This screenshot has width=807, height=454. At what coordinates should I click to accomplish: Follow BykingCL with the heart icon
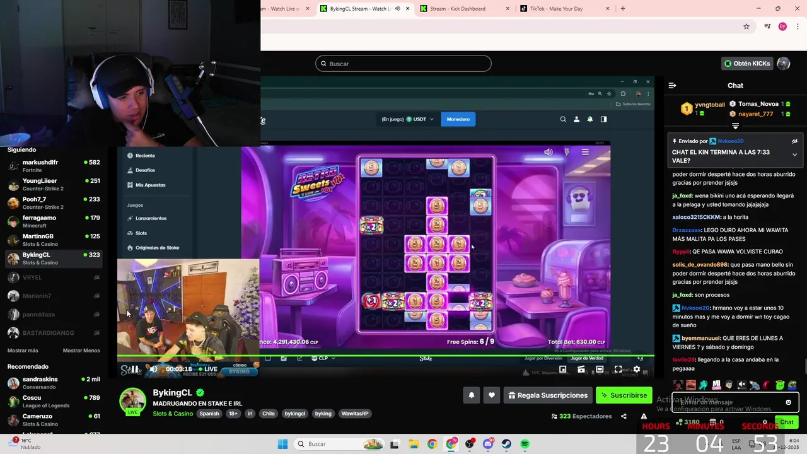(492, 395)
